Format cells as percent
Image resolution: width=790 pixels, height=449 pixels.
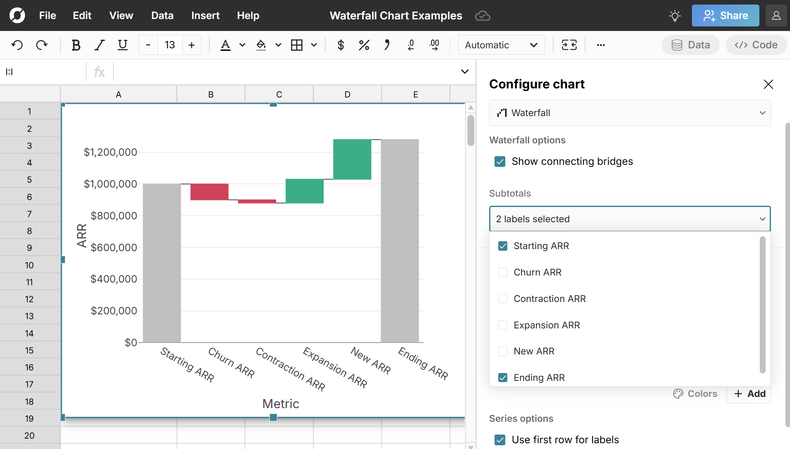[364, 45]
